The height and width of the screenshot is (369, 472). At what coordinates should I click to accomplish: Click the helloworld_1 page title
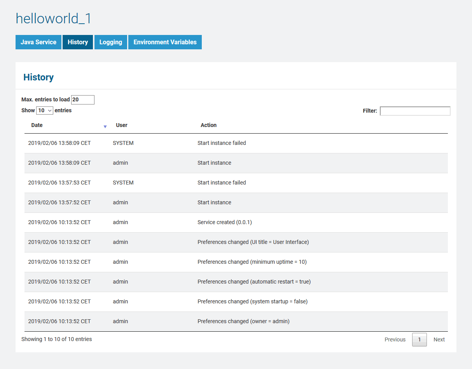click(53, 19)
